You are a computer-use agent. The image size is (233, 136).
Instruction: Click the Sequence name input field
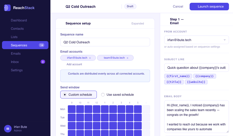point(105,42)
